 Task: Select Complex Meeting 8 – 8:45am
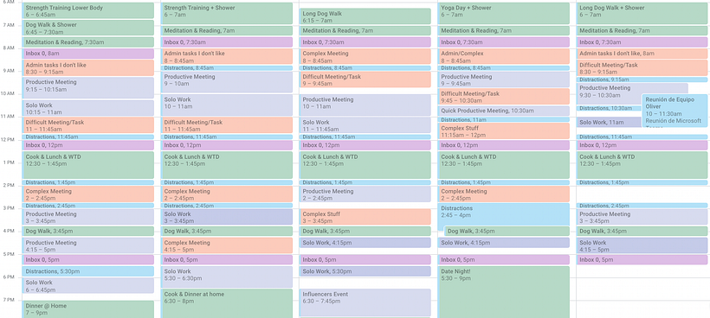(x=365, y=56)
